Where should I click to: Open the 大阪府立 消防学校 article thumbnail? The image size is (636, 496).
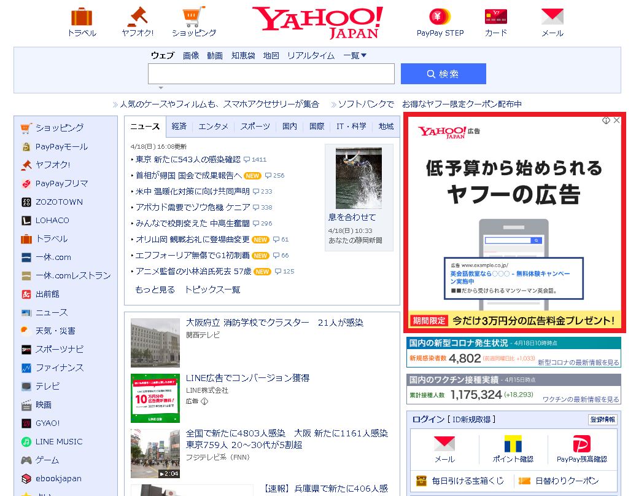point(155,343)
